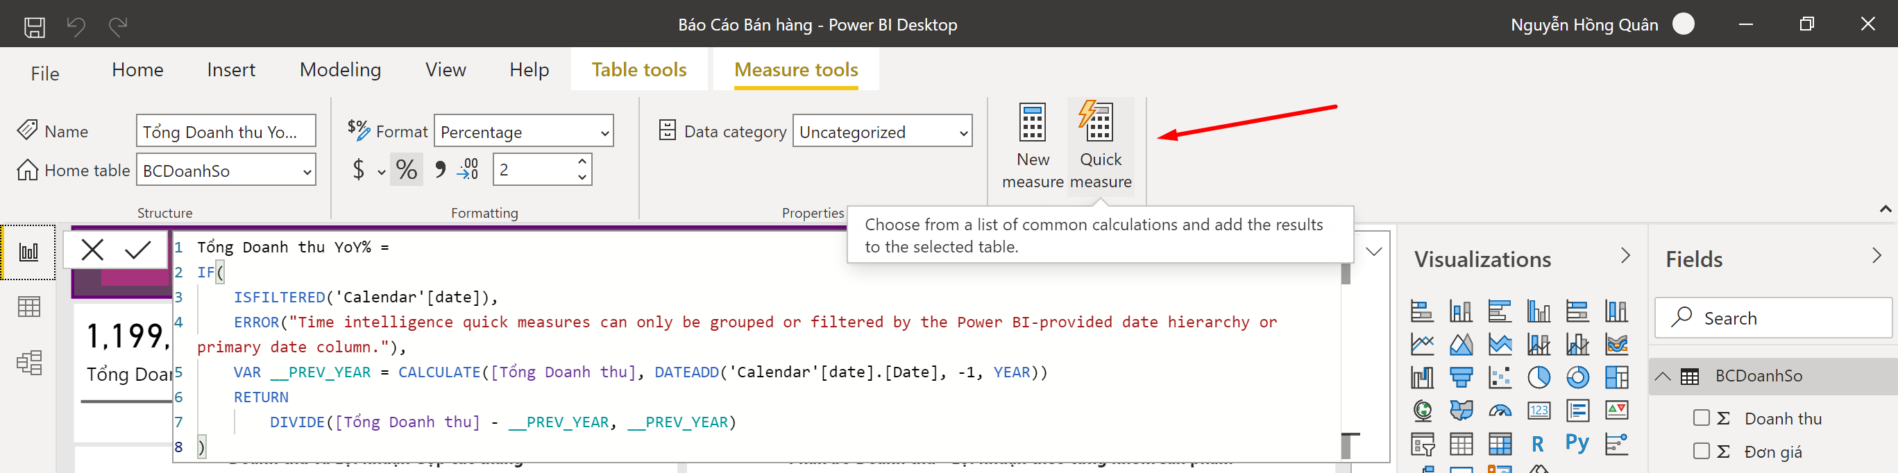Create a New measure
This screenshot has height=473, width=1898.
pyautogui.click(x=1032, y=146)
